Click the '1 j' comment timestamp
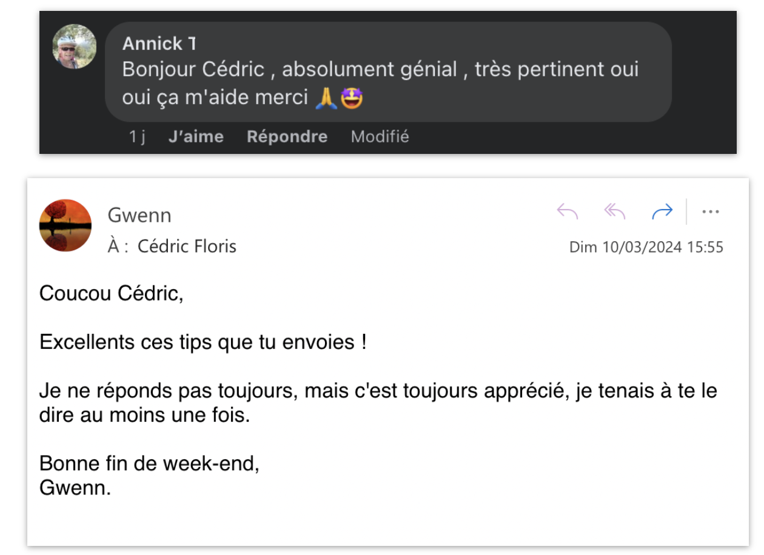Viewport: 764px width, 555px height. 137,137
